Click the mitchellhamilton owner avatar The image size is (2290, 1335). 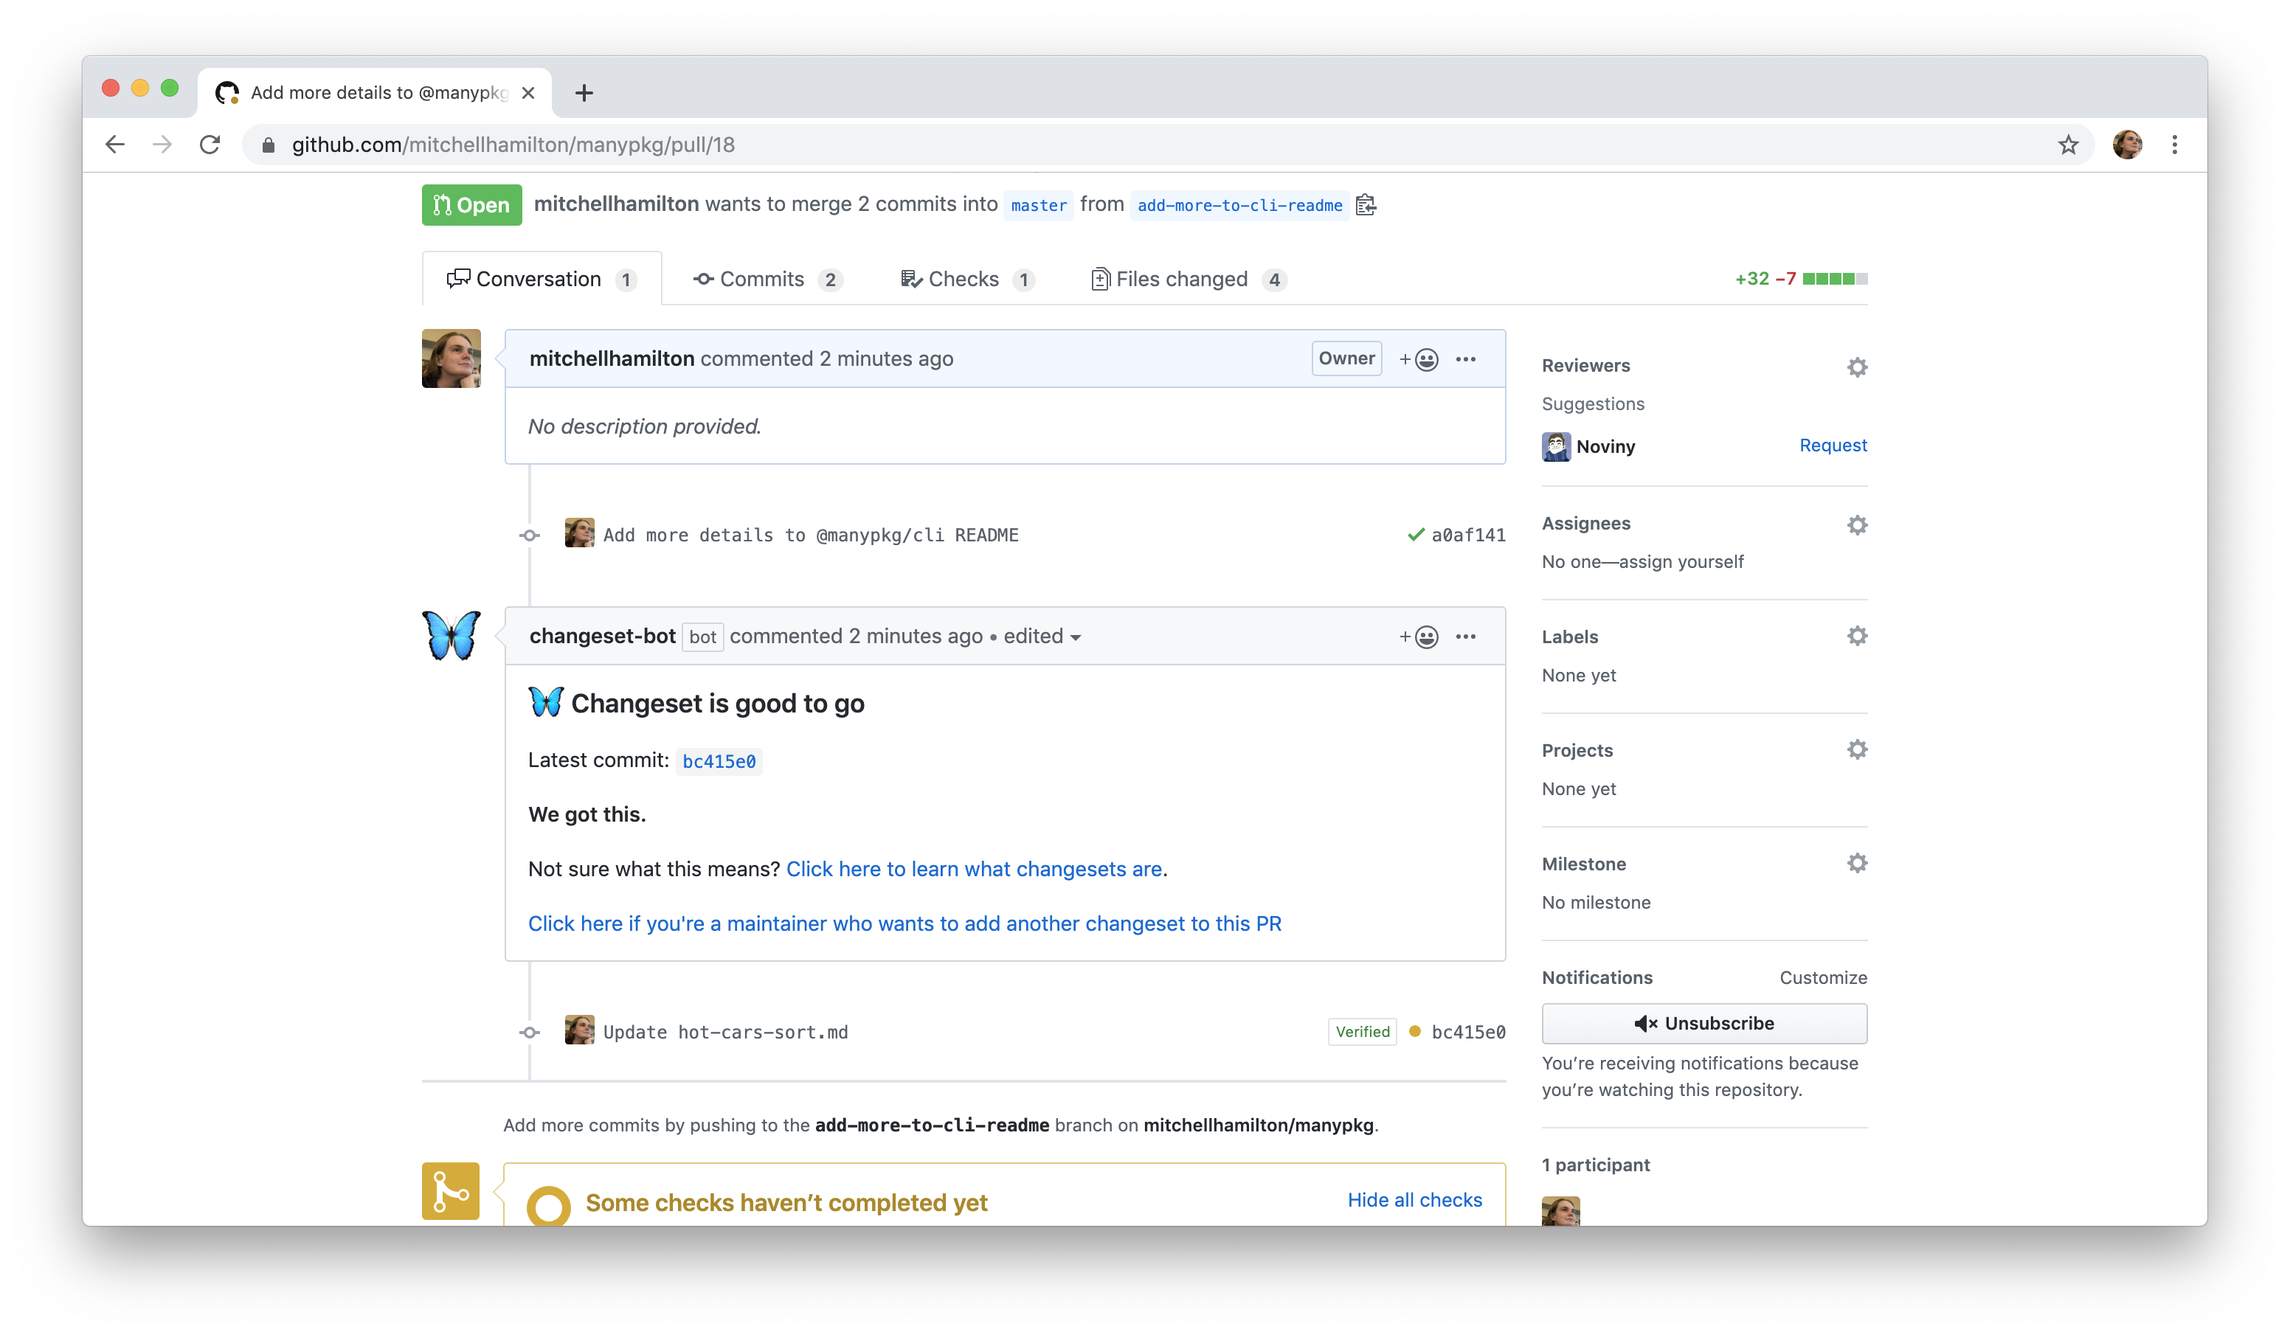(452, 358)
